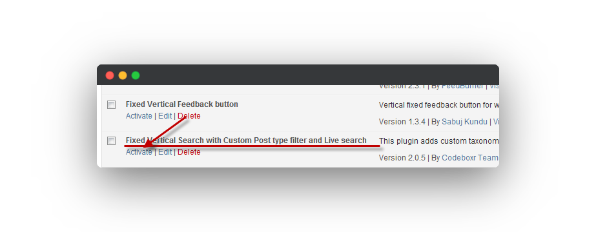The width and height of the screenshot is (596, 232).
Task: Delete the Fixed Vertical Feedback button plugin
Action: [189, 116]
